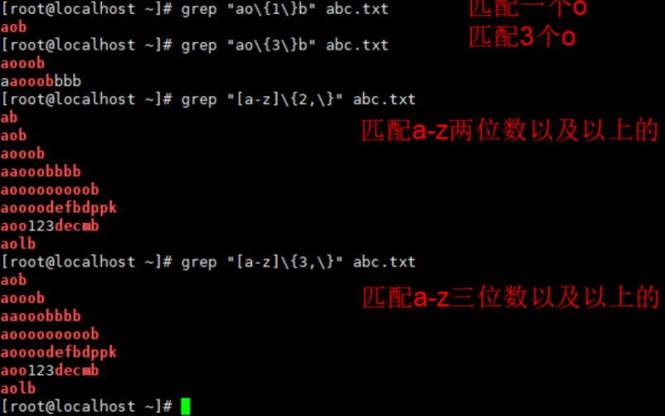Image resolution: width=665 pixels, height=416 pixels.
Task: Click the grep "ao\{1\}b" command line
Action: click(195, 9)
